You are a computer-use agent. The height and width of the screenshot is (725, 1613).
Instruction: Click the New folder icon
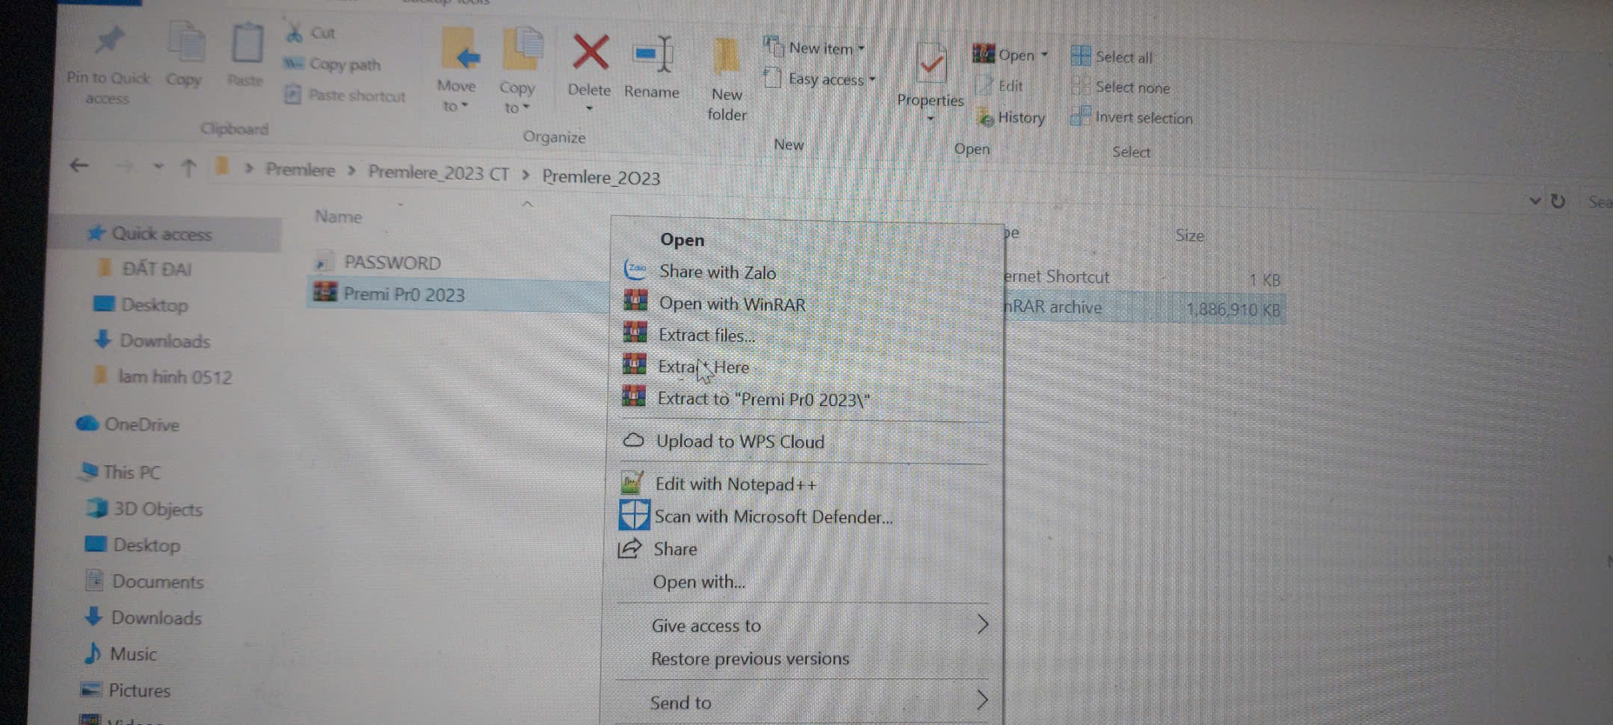[x=726, y=58]
